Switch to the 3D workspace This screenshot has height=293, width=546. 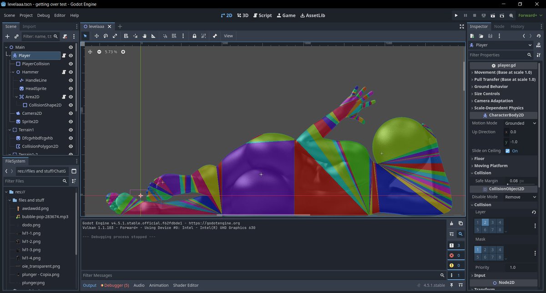coord(243,15)
